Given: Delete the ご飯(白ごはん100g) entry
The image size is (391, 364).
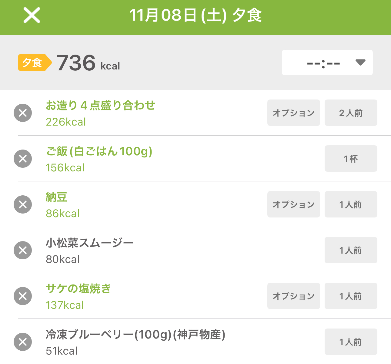Looking at the screenshot, I should [x=23, y=159].
